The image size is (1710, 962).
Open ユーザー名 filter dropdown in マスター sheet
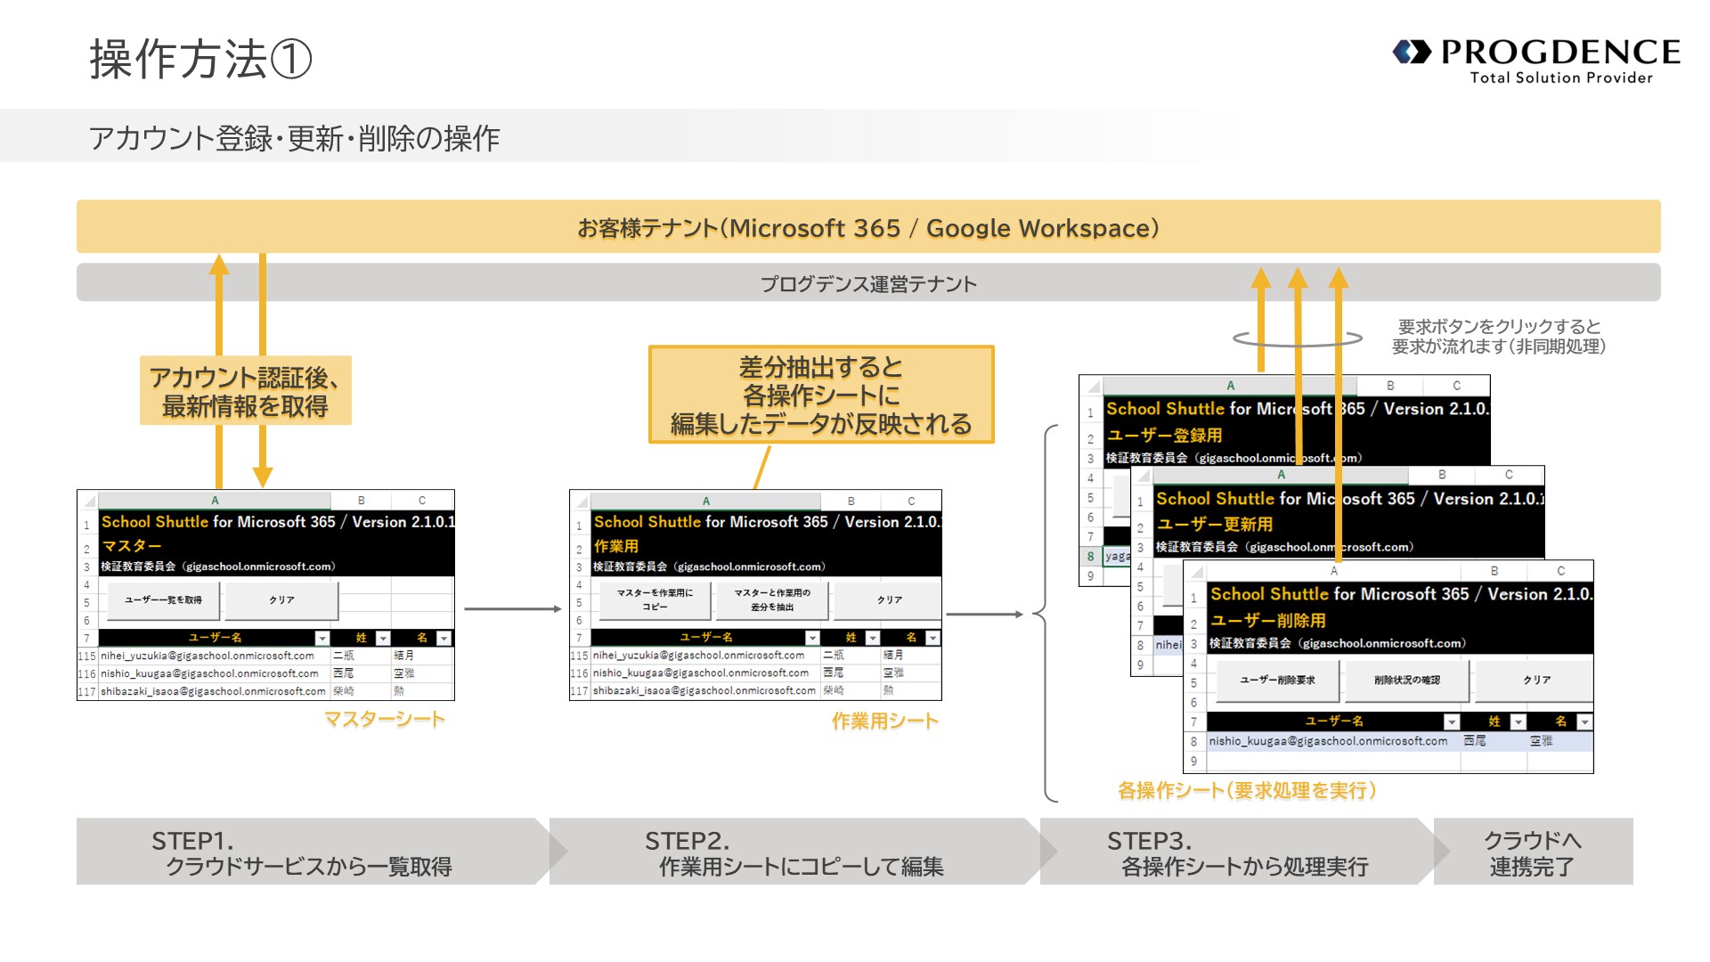pyautogui.click(x=322, y=638)
